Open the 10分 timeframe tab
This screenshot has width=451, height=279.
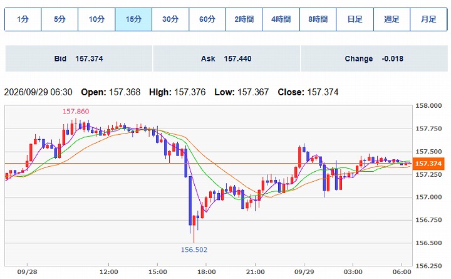pyautogui.click(x=96, y=19)
